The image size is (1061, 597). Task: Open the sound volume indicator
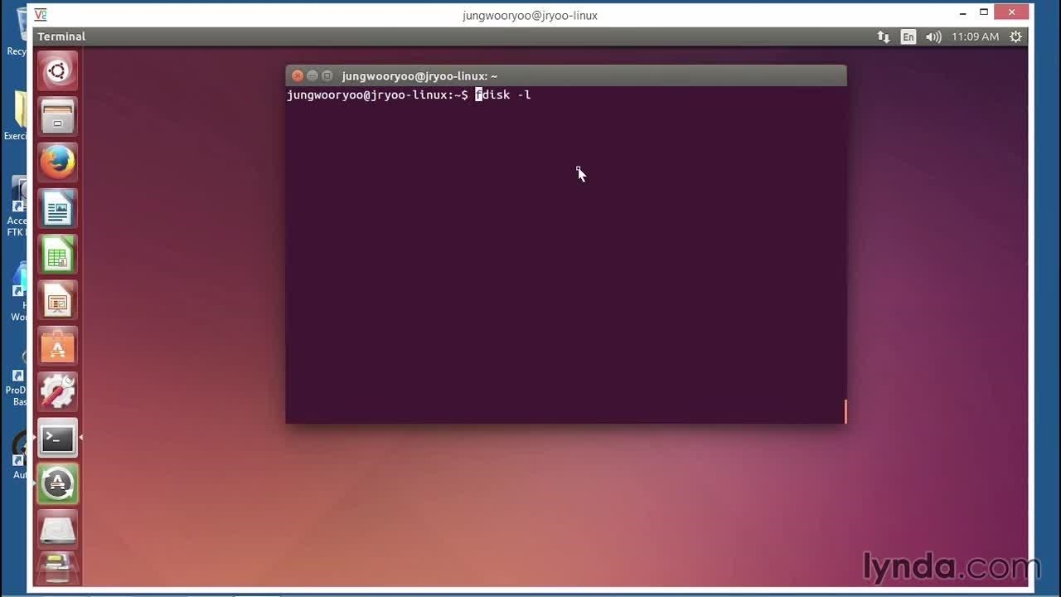coord(933,36)
